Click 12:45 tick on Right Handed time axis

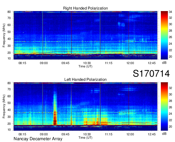[x=152, y=63]
